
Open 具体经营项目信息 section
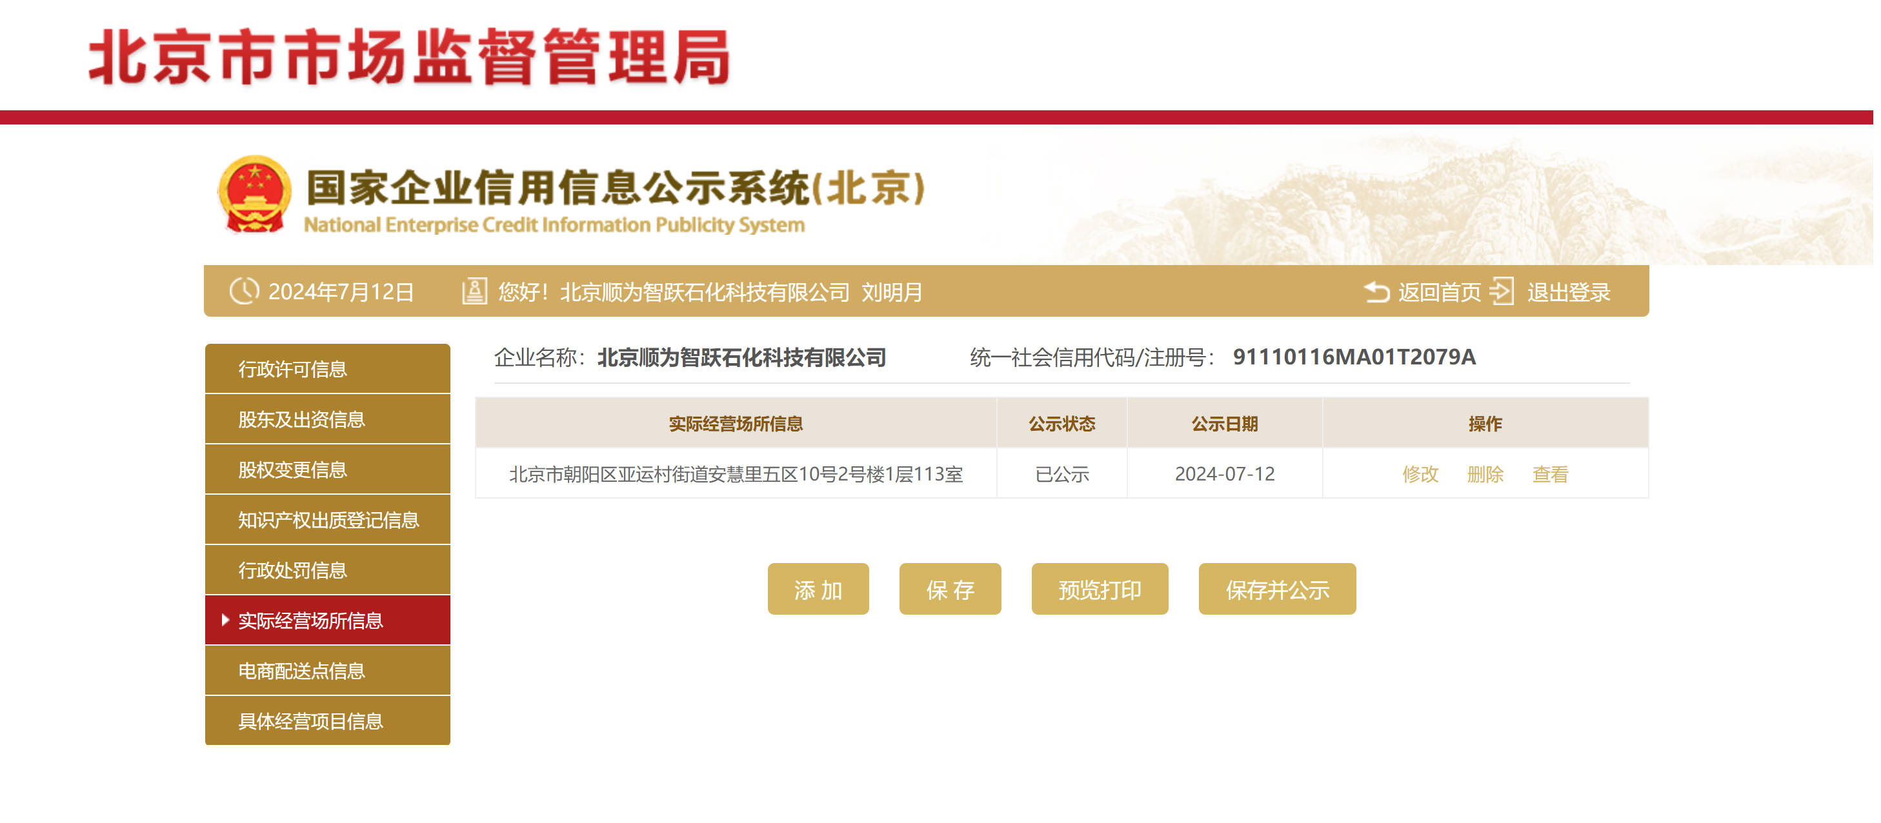327,721
